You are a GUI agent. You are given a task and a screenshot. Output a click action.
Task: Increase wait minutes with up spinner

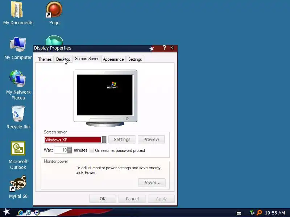(69, 149)
